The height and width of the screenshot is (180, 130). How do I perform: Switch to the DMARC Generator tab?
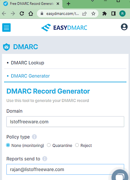[30, 76]
